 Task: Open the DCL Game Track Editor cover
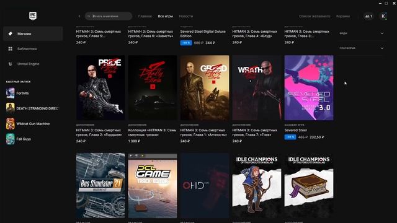pos(153,185)
